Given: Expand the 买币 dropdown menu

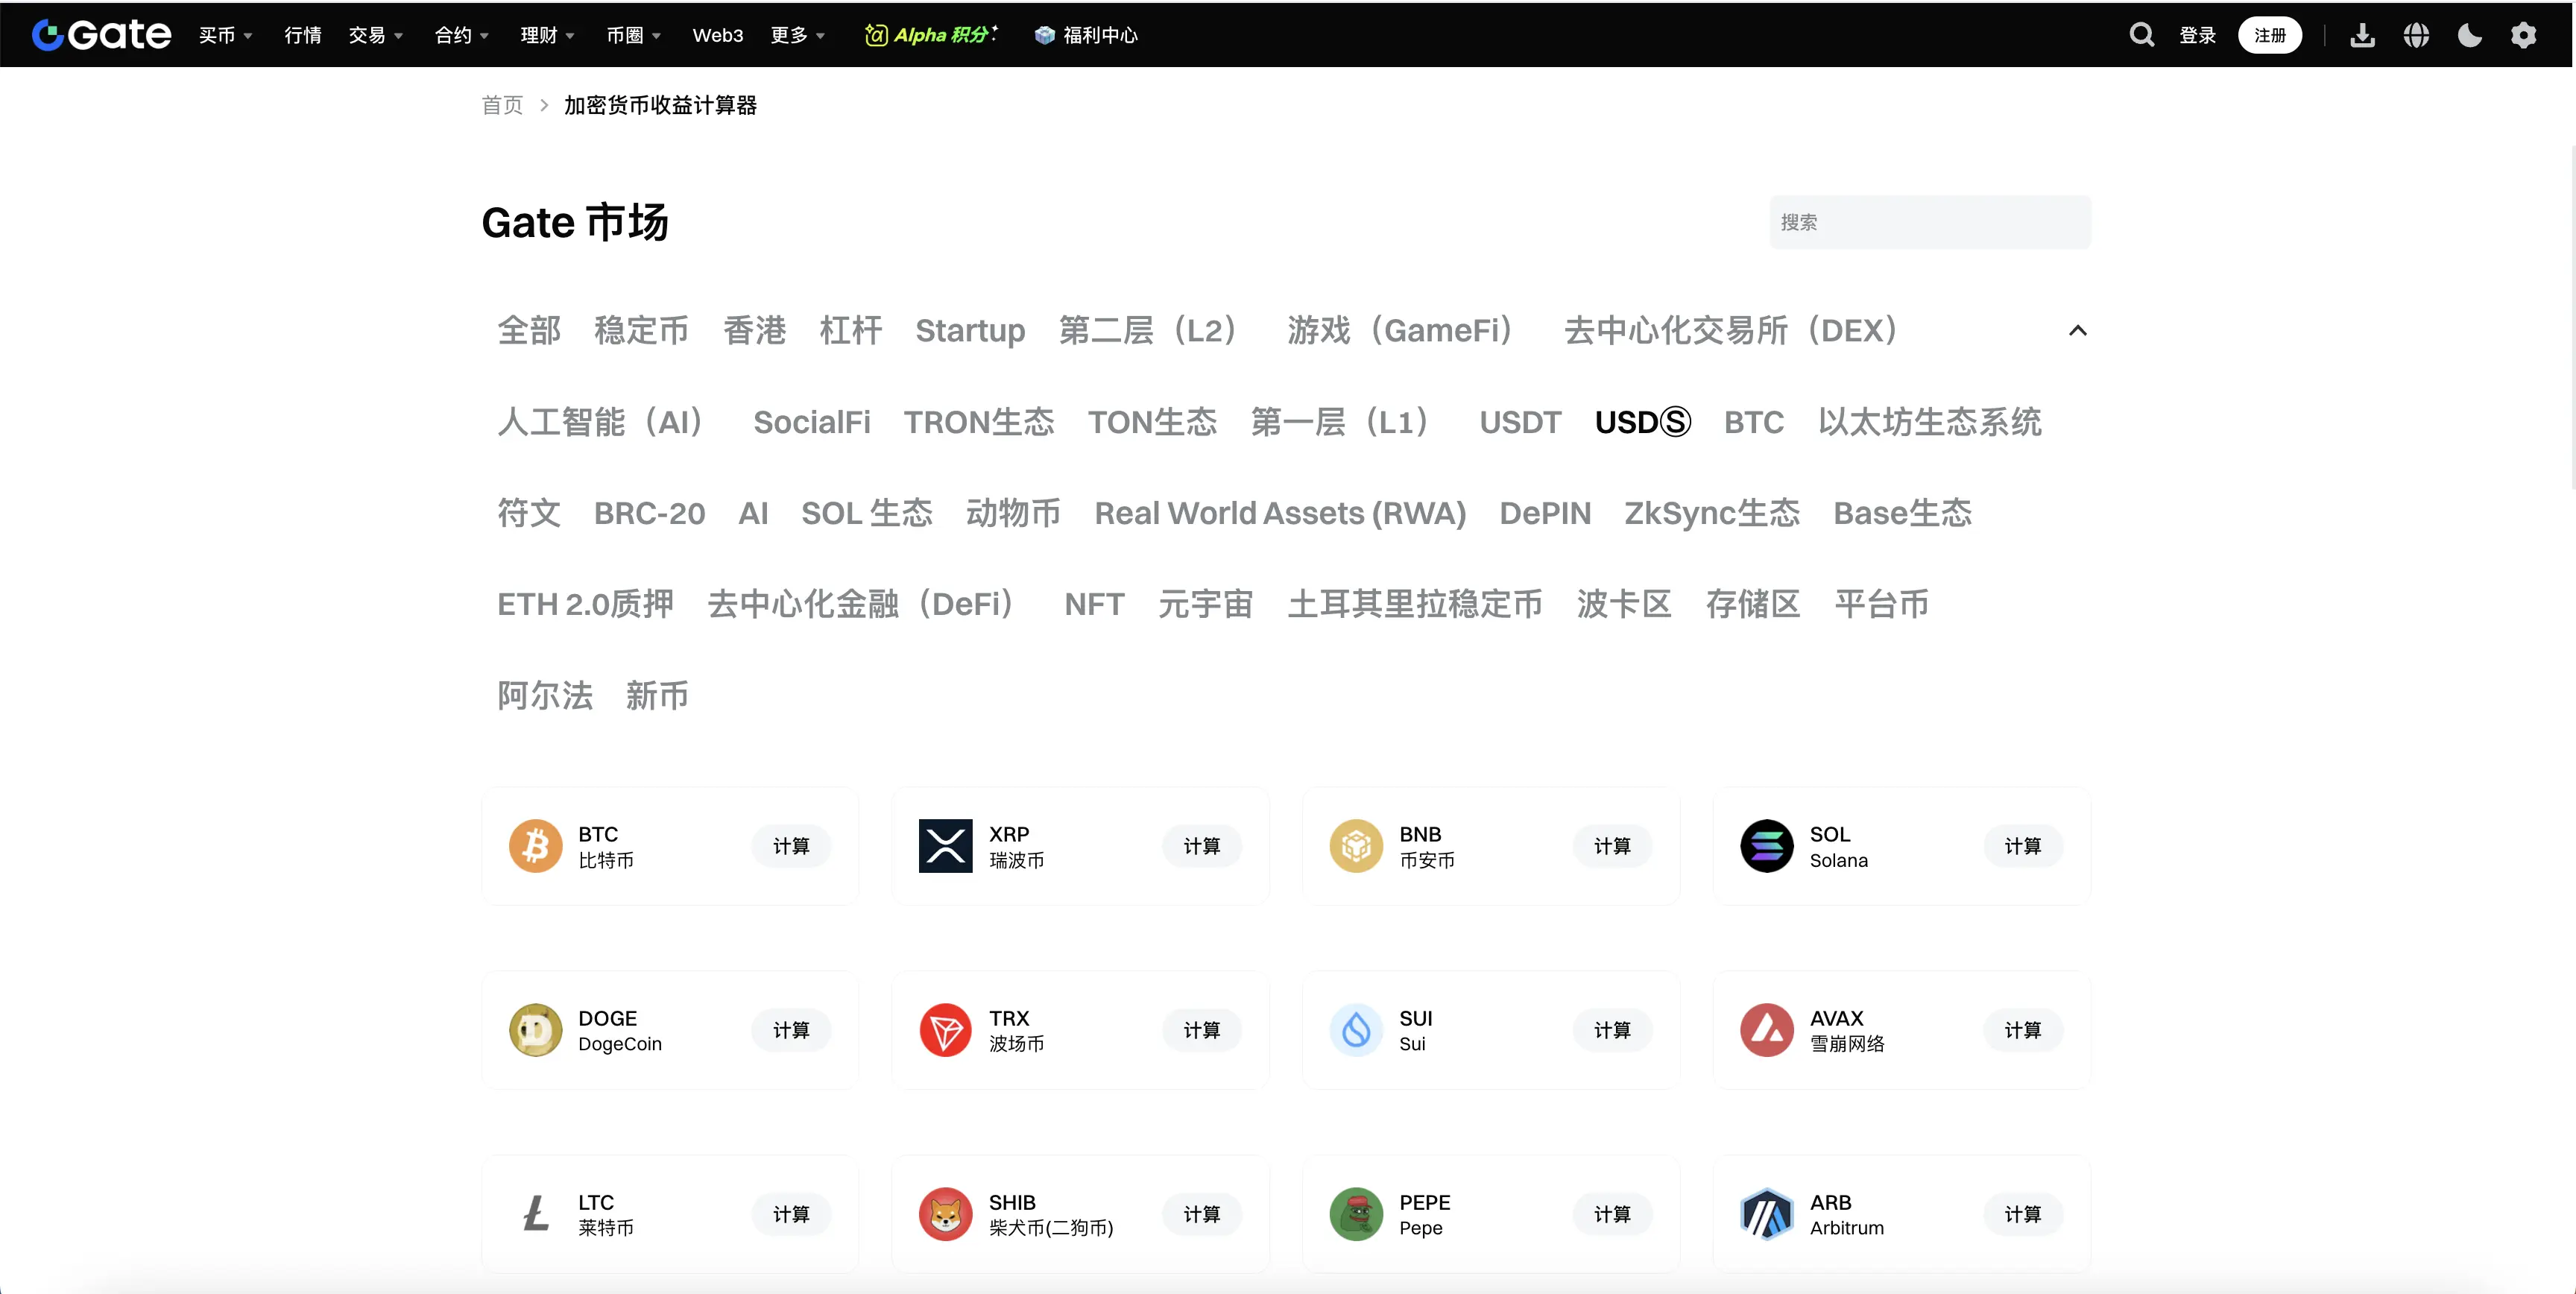Looking at the screenshot, I should coord(225,35).
